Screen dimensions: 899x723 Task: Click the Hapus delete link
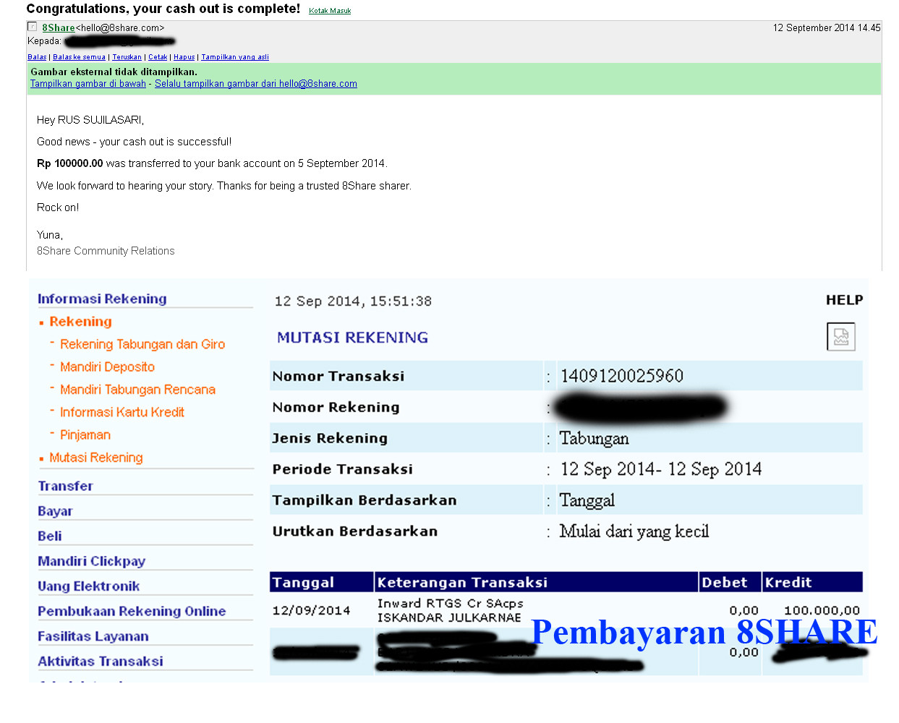184,57
